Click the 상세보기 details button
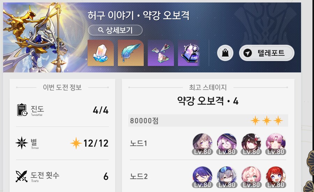The image size is (314, 192). (115, 30)
